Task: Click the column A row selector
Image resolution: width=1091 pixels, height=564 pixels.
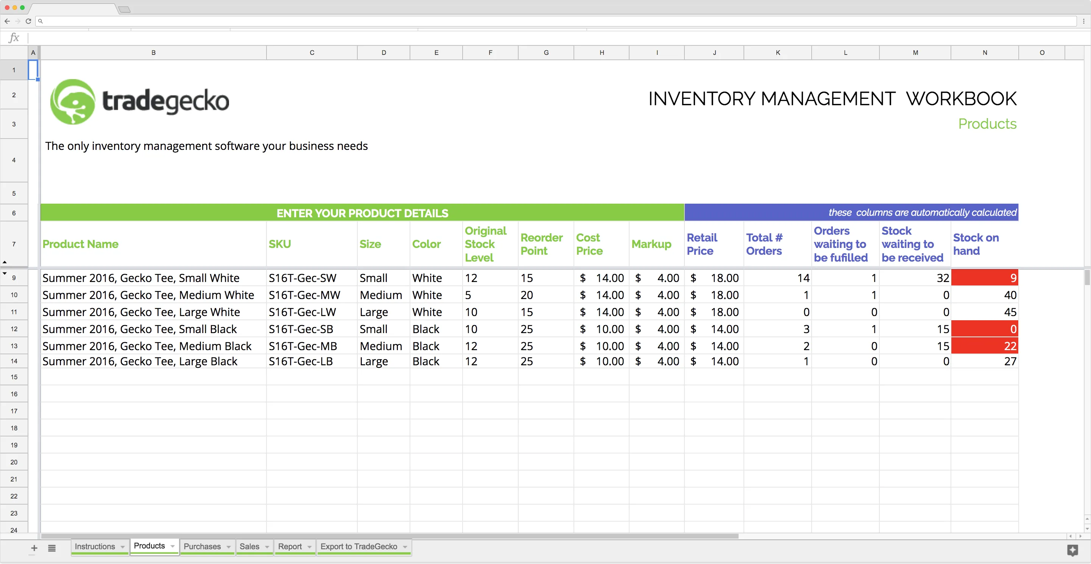Action: (x=33, y=53)
